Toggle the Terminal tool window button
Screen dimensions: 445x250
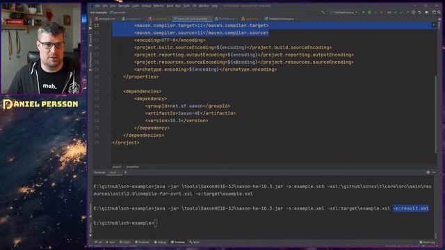(178, 242)
